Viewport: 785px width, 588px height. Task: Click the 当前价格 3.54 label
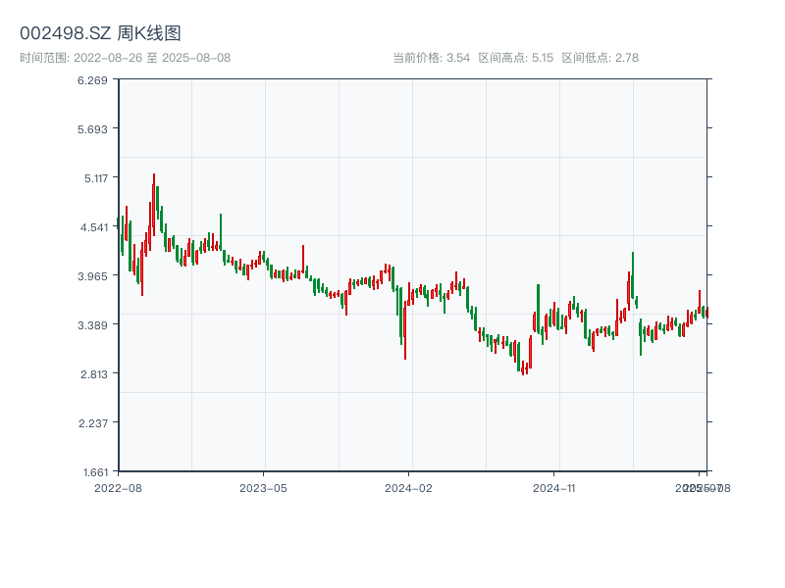point(431,58)
